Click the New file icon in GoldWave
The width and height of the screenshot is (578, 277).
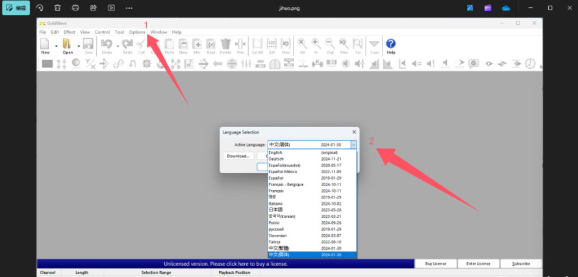click(x=45, y=44)
